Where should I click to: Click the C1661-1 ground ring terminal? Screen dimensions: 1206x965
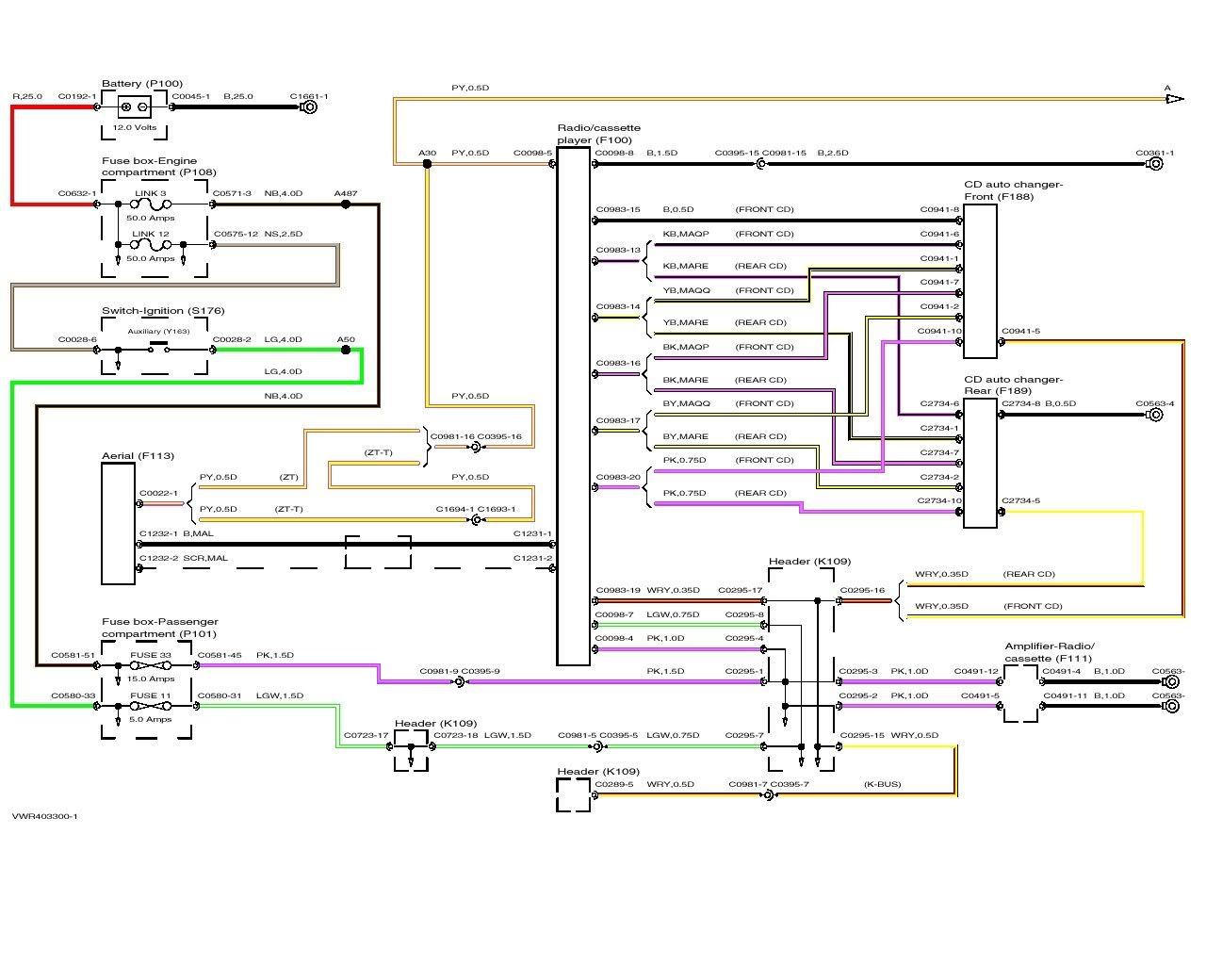308,107
